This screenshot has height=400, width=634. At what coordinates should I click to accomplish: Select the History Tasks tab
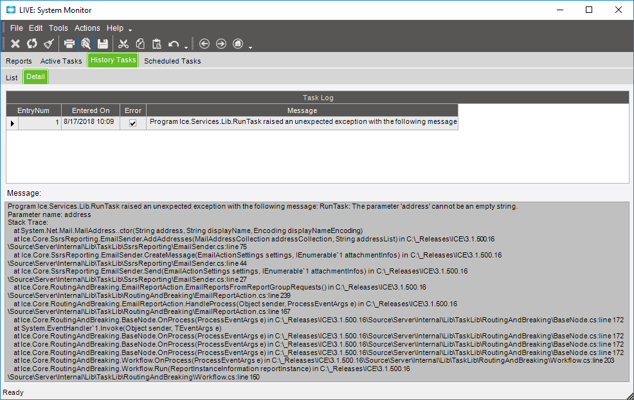click(113, 60)
